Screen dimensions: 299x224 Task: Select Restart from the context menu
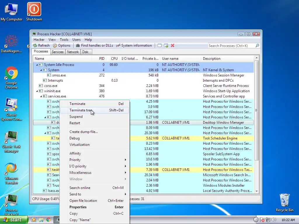pos(95,123)
